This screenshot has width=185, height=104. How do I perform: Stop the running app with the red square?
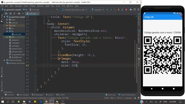click(126, 10)
